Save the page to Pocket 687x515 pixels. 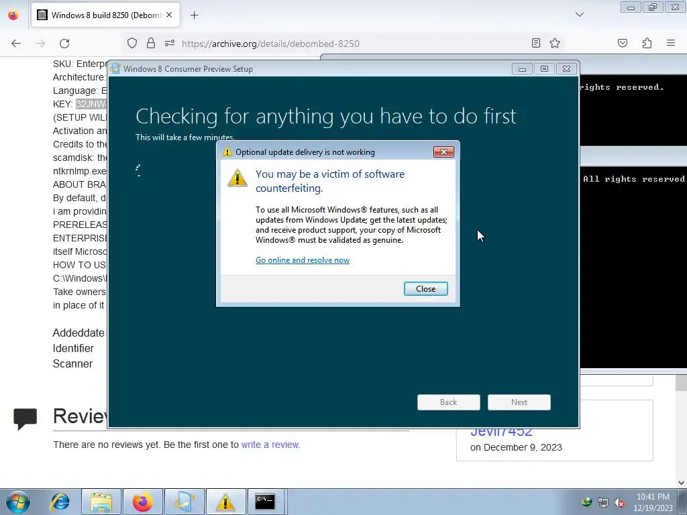click(x=623, y=43)
